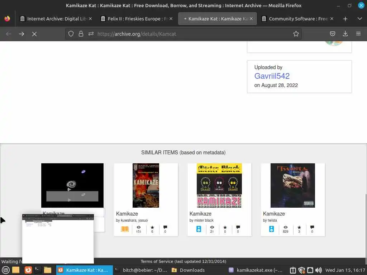Close the Kamikaze Kat tab
Viewport: 367px width, 275px height.
click(x=251, y=19)
